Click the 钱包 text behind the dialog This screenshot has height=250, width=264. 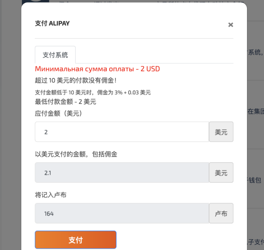pyautogui.click(x=255, y=180)
